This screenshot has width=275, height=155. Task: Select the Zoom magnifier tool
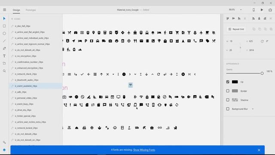point(4,71)
